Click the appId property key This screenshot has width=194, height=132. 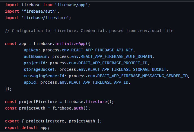tap(30, 82)
